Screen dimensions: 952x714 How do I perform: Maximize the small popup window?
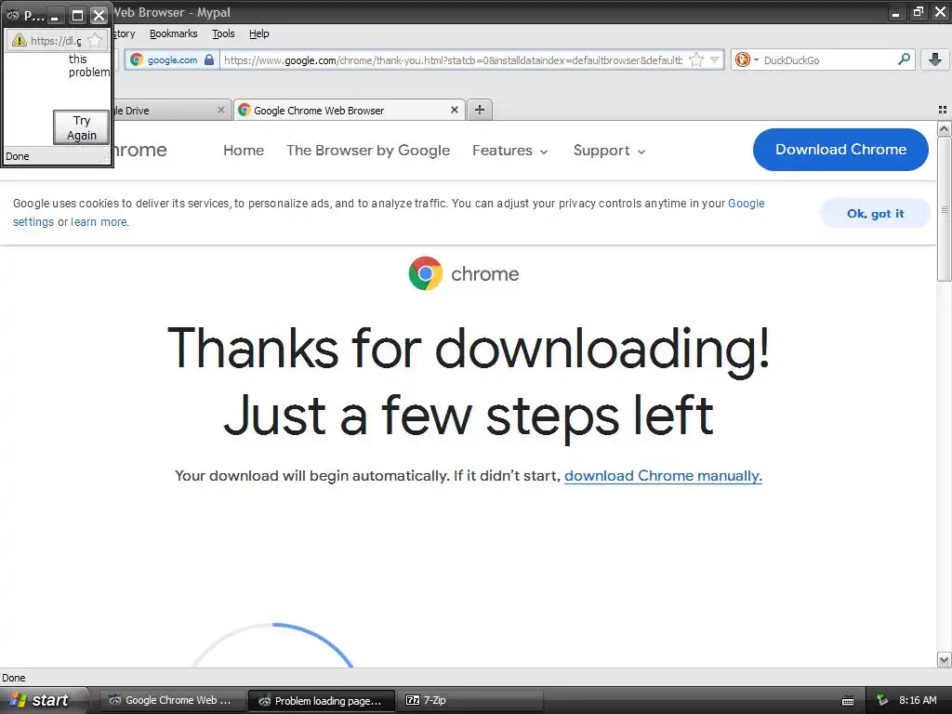pyautogui.click(x=77, y=15)
